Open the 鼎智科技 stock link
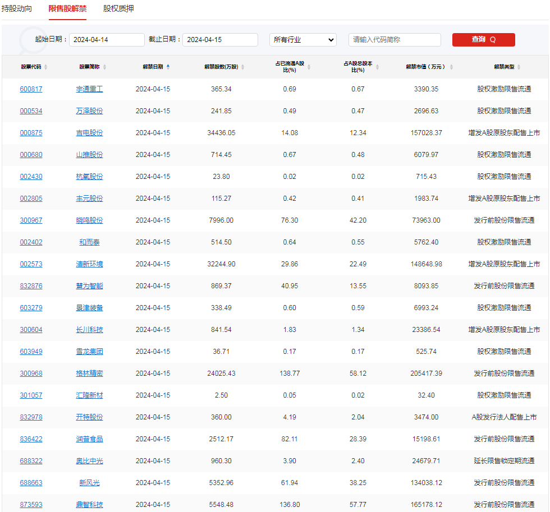This screenshot has width=550, height=512. pyautogui.click(x=89, y=504)
